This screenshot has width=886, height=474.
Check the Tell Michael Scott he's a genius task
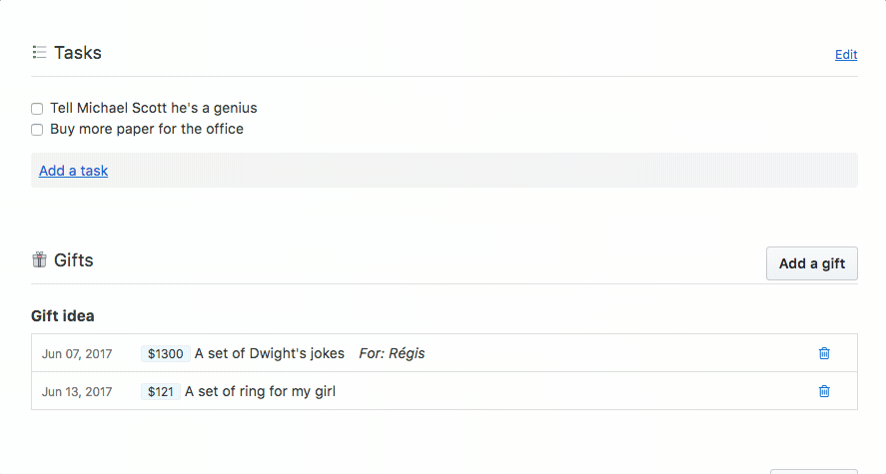click(x=37, y=109)
